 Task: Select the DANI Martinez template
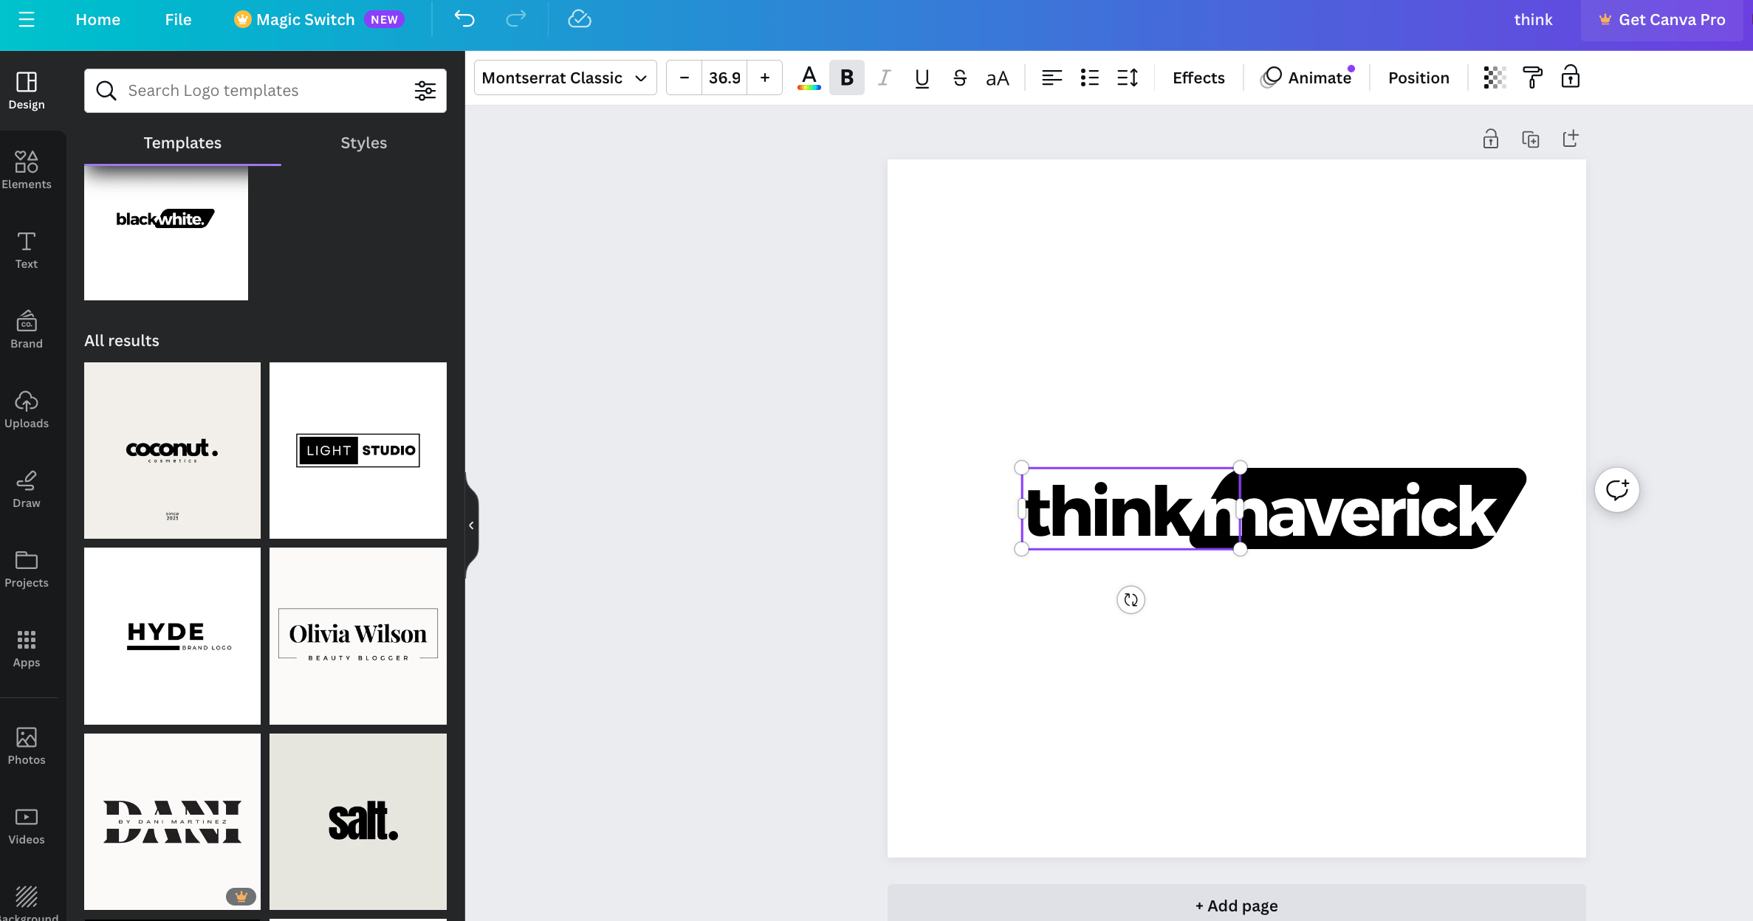(x=172, y=821)
